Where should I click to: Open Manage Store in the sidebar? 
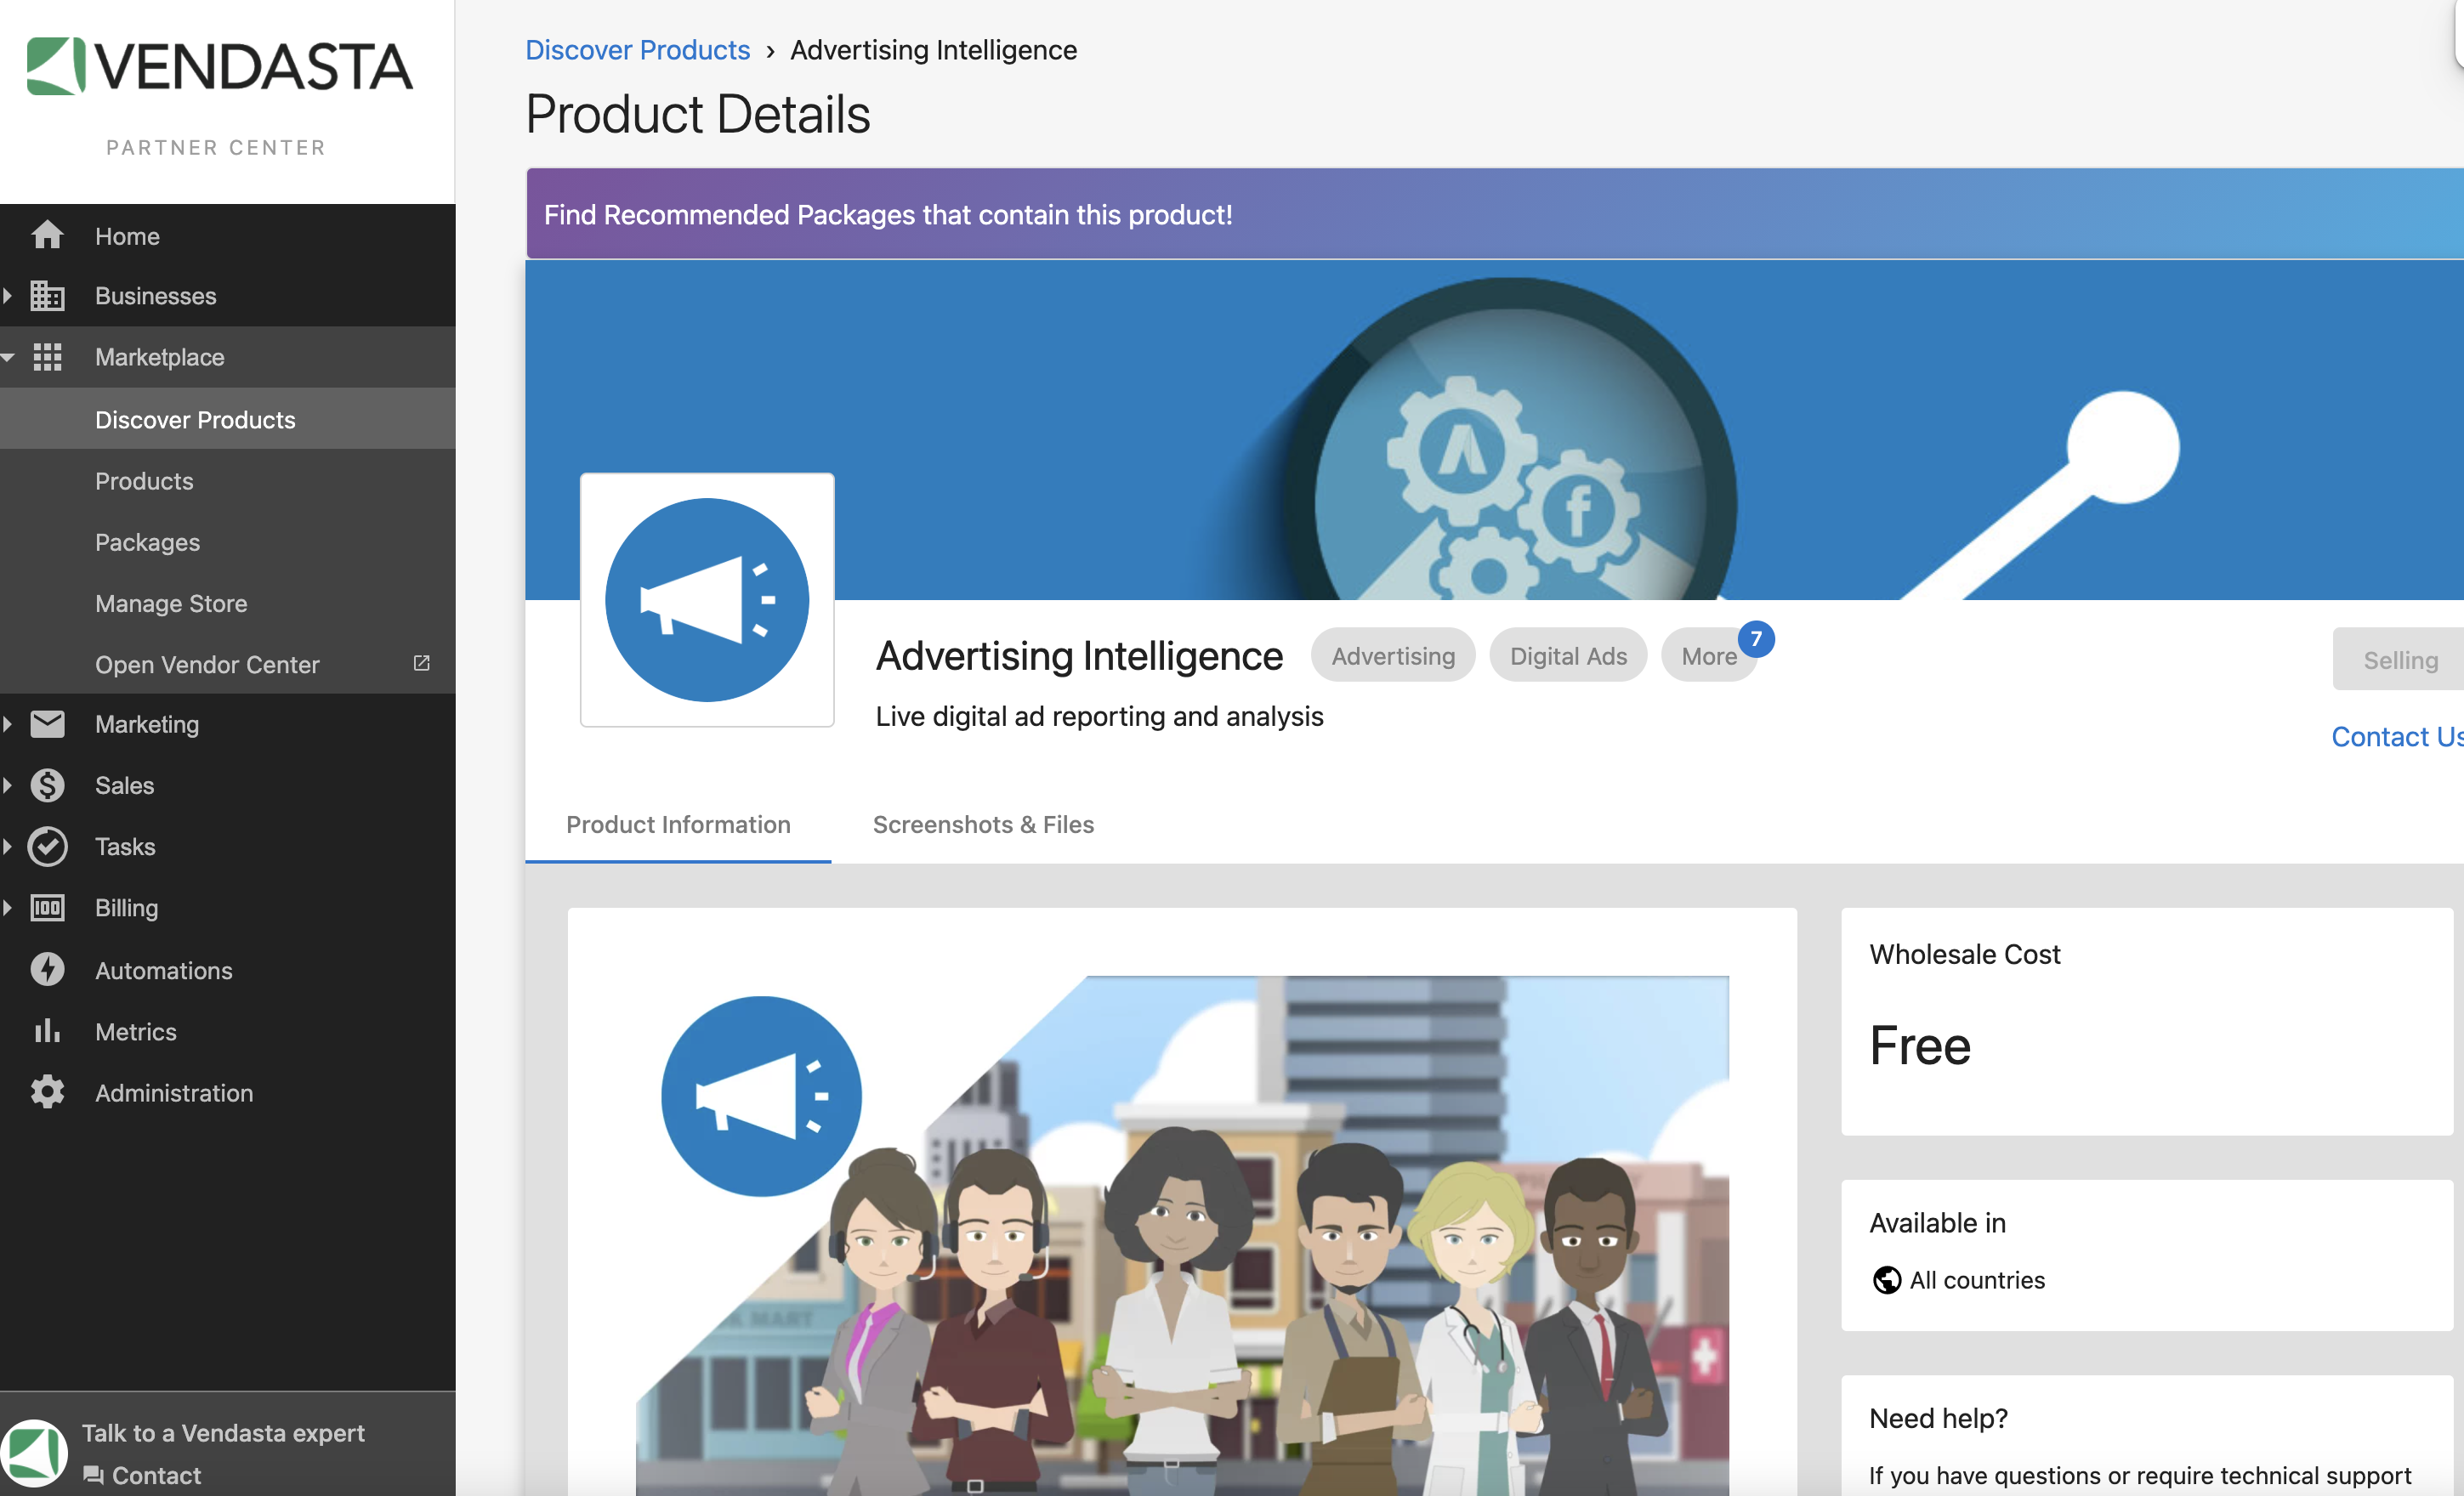coord(228,603)
